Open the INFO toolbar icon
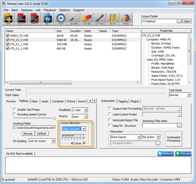 [x=47, y=19]
